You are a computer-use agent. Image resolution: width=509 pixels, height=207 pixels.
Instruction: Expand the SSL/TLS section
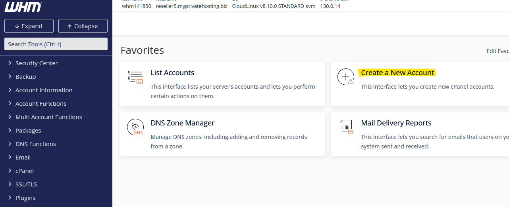point(26,184)
